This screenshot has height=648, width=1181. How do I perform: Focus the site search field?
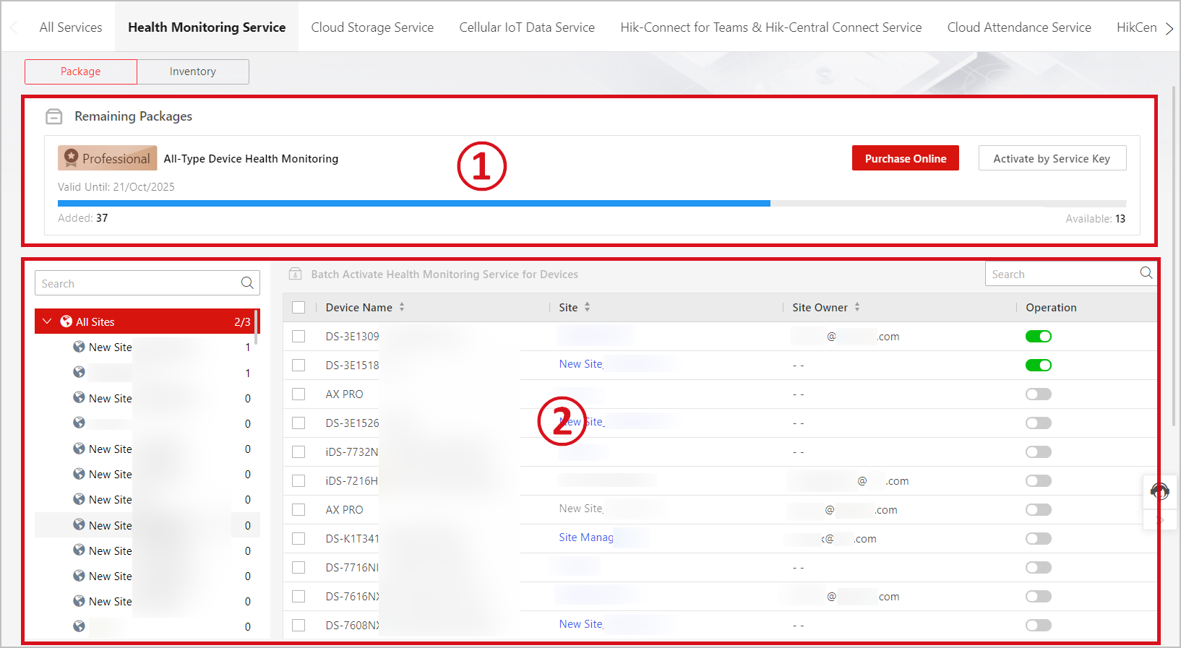[147, 283]
